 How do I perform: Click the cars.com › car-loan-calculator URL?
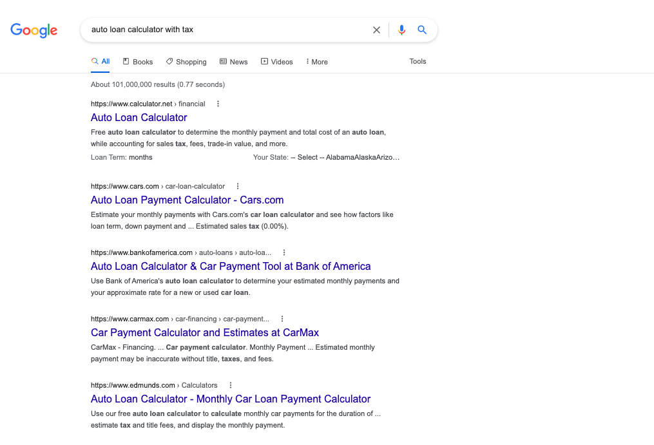pyautogui.click(x=158, y=186)
